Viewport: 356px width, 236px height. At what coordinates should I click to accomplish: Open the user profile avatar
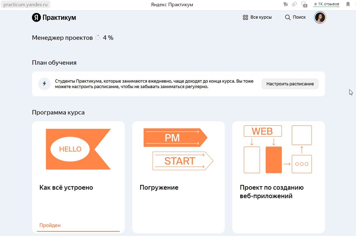pyautogui.click(x=320, y=17)
